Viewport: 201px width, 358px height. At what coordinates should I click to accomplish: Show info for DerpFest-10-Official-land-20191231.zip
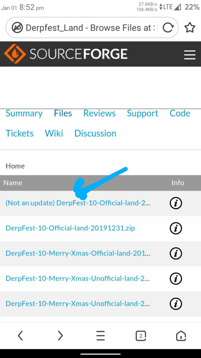click(176, 229)
